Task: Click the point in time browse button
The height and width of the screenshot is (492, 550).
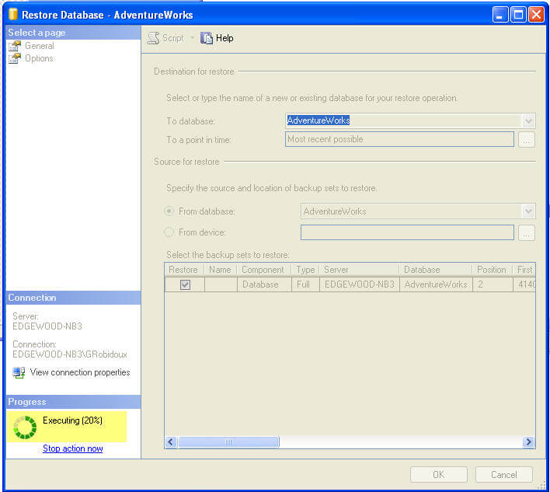Action: tap(527, 140)
